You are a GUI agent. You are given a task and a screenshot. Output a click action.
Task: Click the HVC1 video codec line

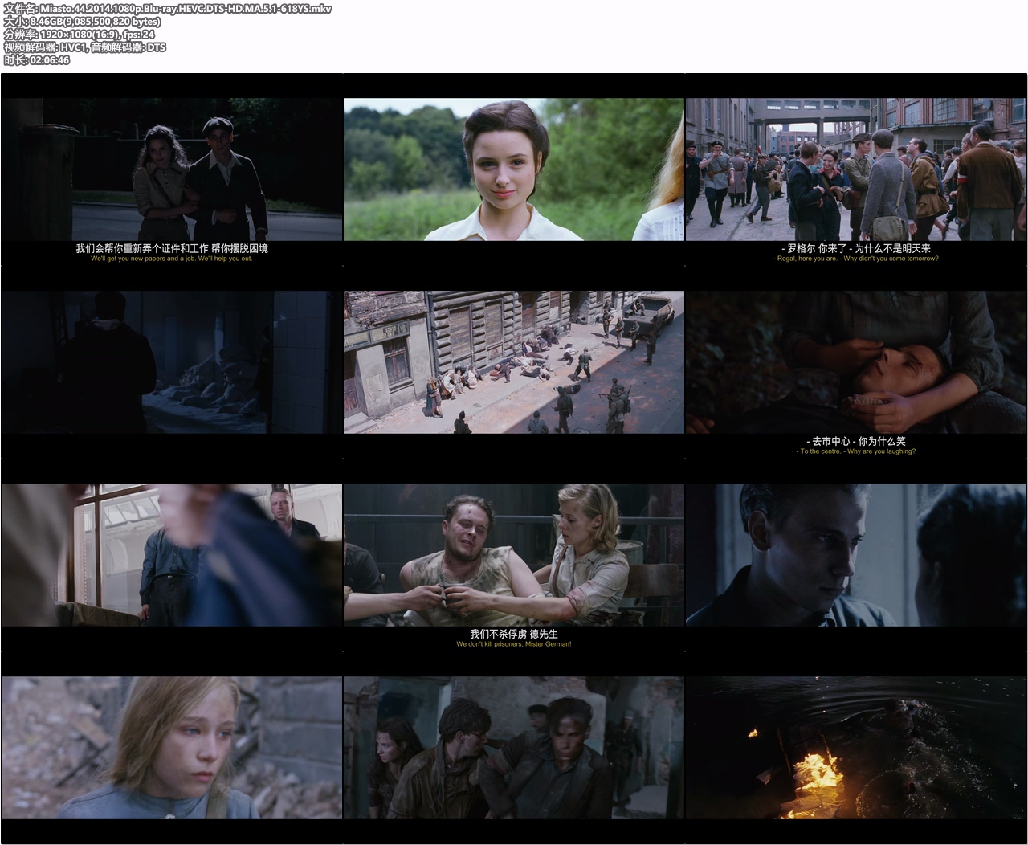[x=85, y=47]
